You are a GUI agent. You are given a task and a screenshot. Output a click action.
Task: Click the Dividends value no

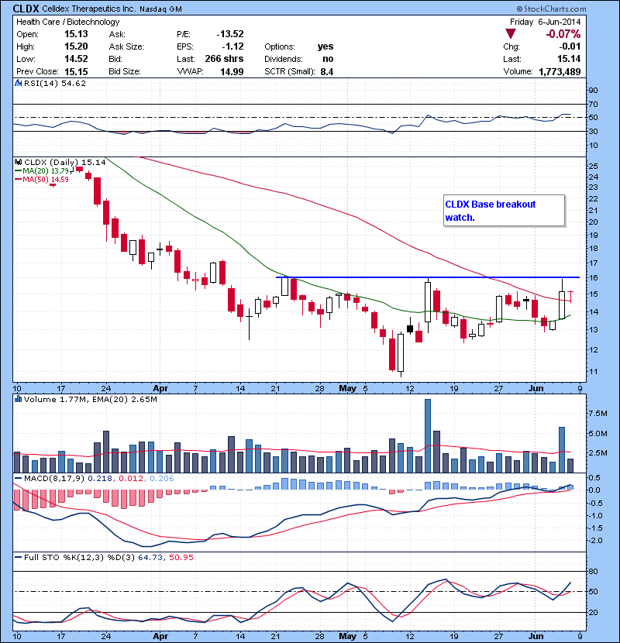[x=328, y=59]
